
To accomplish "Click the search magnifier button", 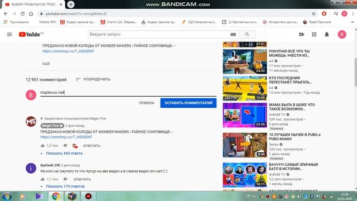I will (x=247, y=35).
